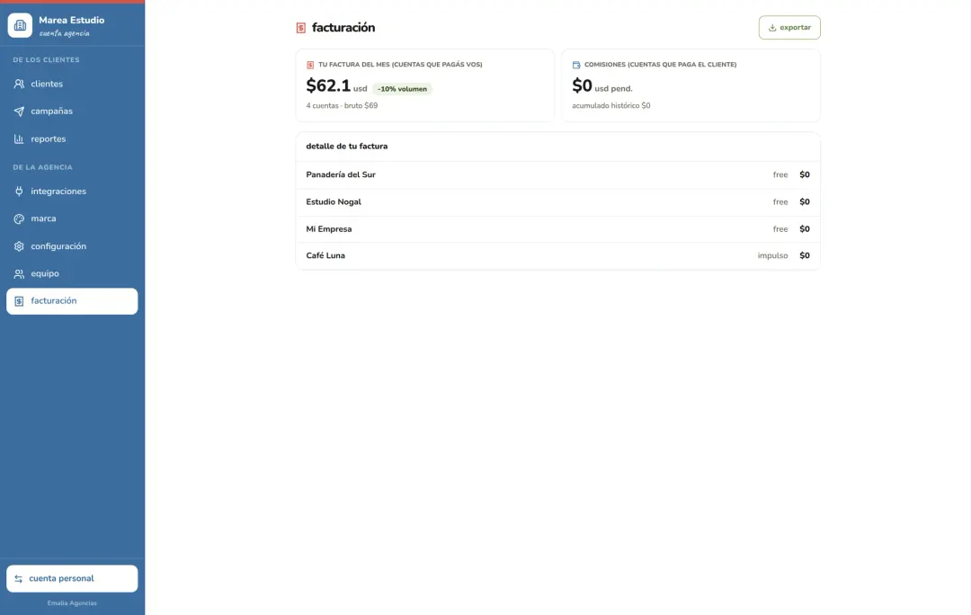This screenshot has width=971, height=615.
Task: Open configuración via its gear icon
Action: [19, 245]
